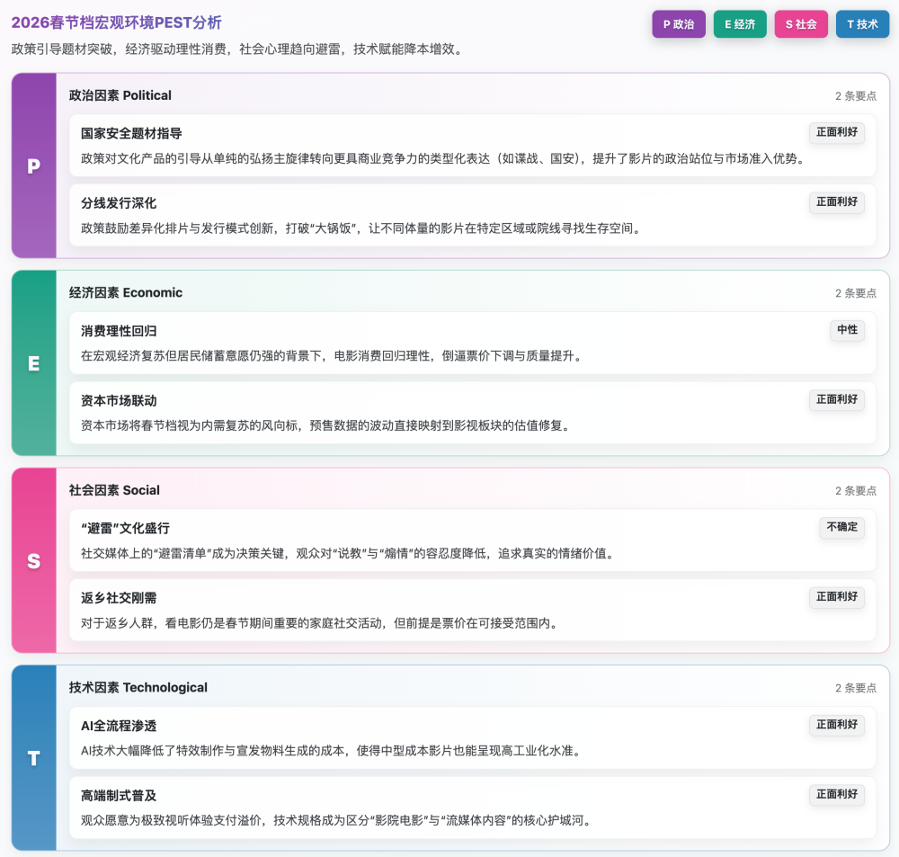Click the description starting AI技术大幅降低
The image size is (899, 857).
(x=333, y=751)
